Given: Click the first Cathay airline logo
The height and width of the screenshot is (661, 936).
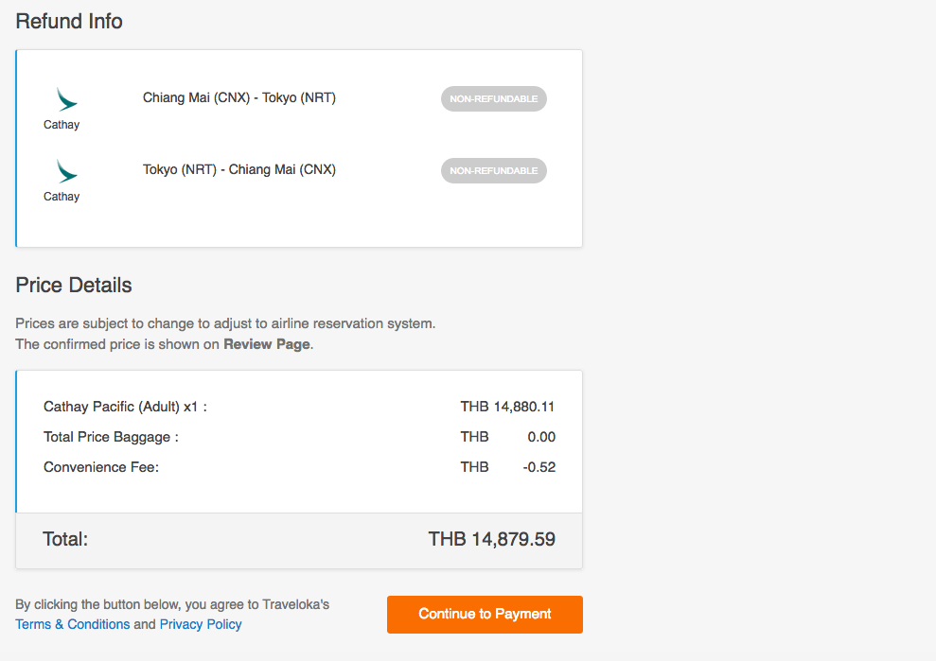Looking at the screenshot, I should tap(66, 99).
